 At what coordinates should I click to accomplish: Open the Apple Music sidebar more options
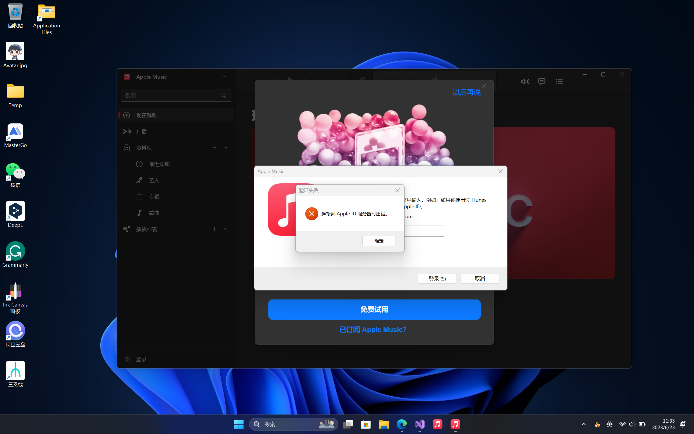pos(224,77)
